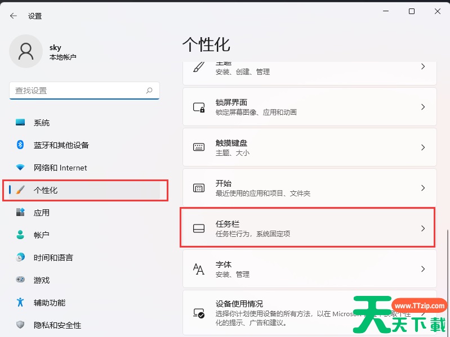Click the sky user avatar icon

pos(26,51)
